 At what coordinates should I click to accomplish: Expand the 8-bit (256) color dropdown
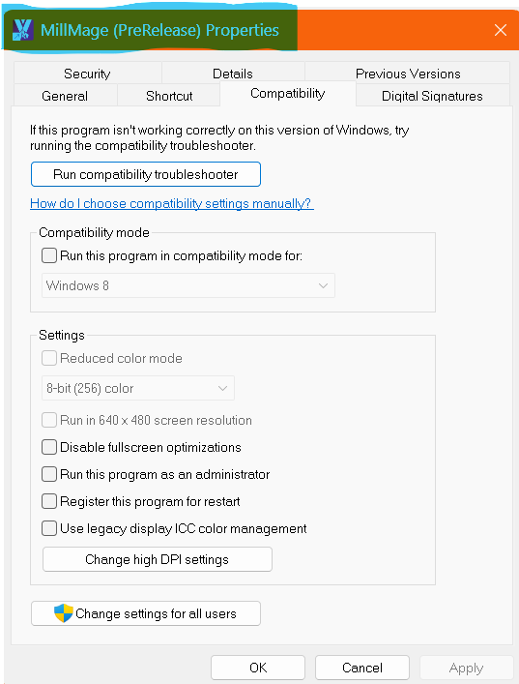138,388
